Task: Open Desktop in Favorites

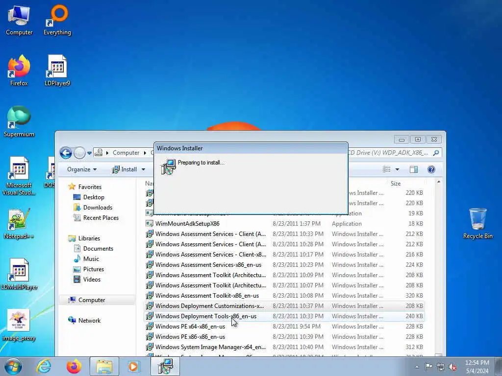Action: 94,197
